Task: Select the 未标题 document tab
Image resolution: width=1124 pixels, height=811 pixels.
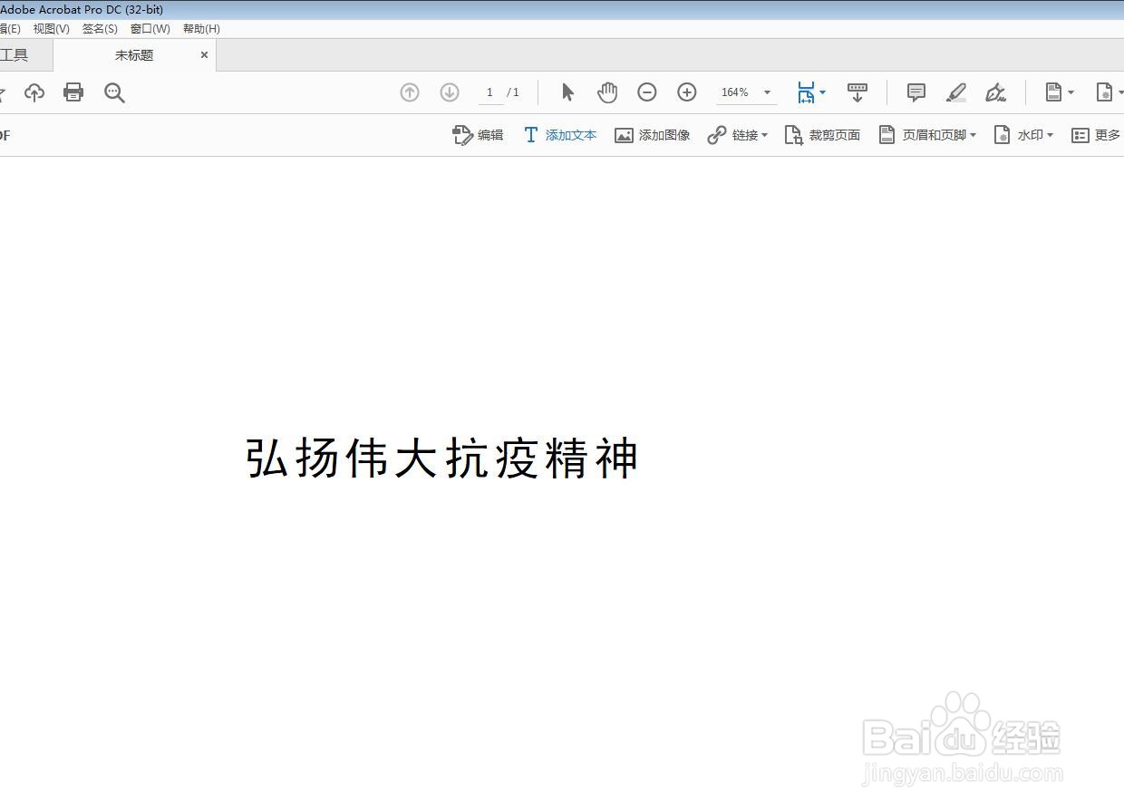Action: point(134,55)
